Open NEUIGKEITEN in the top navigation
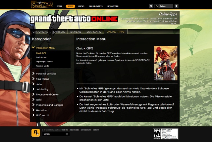 (x=113, y=6)
